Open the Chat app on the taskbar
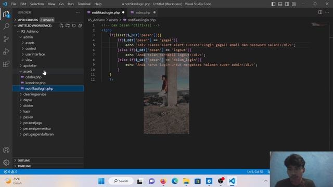The width and height of the screenshot is (333, 187). (151, 181)
